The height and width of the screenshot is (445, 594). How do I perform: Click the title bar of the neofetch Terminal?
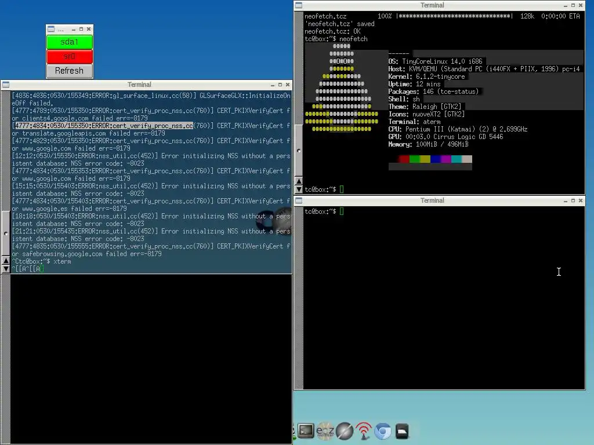coord(432,5)
